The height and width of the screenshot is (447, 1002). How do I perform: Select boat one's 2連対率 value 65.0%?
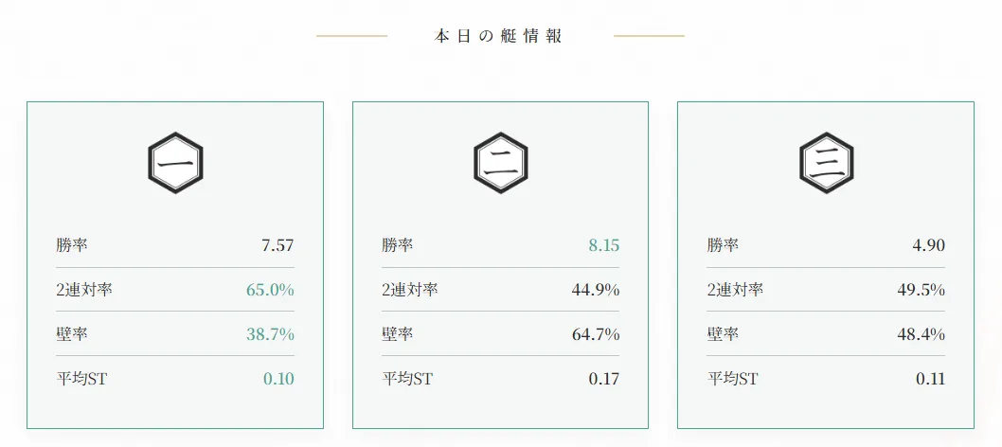[270, 290]
